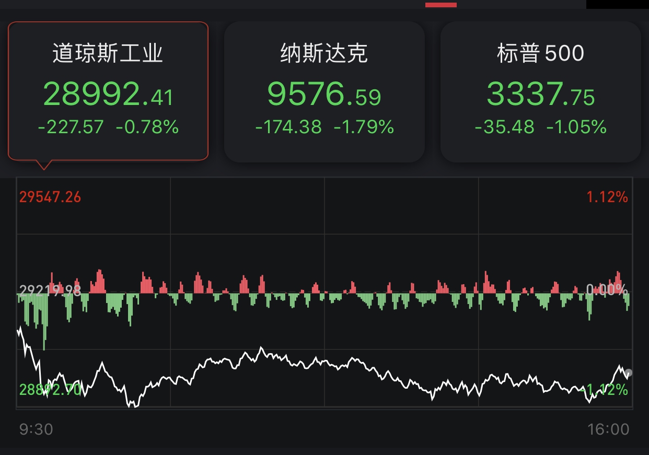Viewport: 649px width, 455px height.
Task: Select the 纳斯达克 index card
Action: [324, 92]
